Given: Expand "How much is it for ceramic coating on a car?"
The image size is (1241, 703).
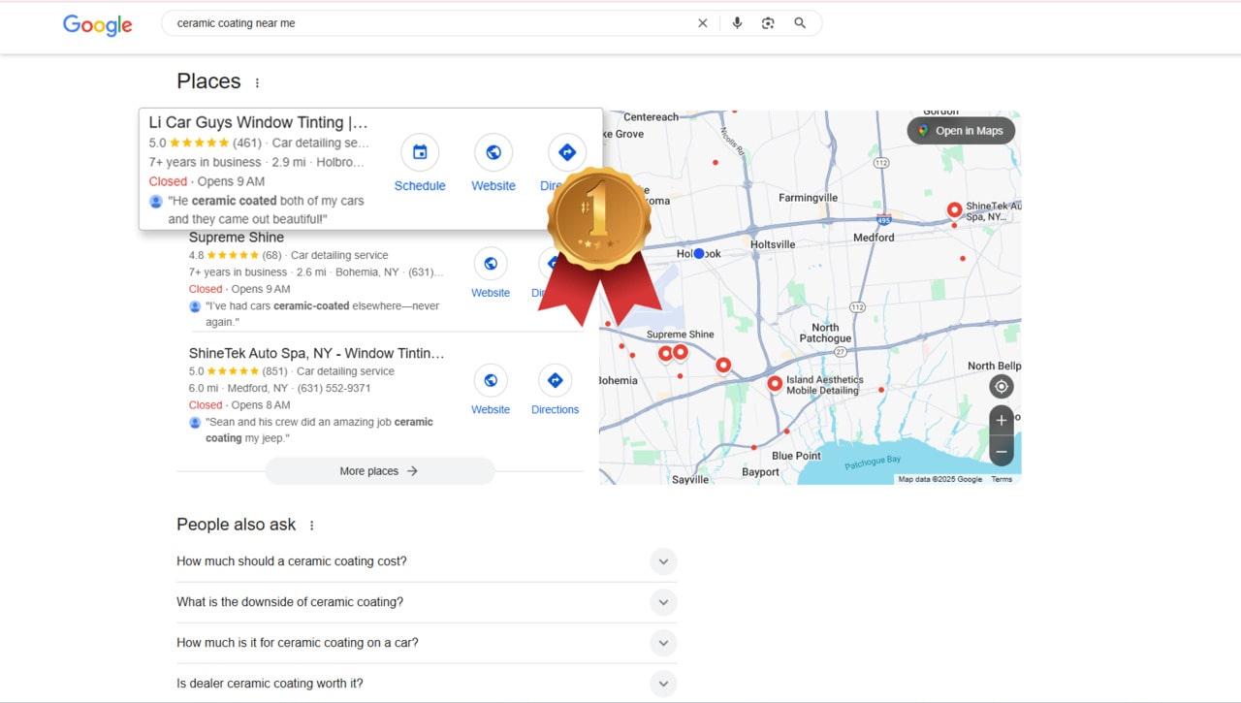Looking at the screenshot, I should coord(427,643).
